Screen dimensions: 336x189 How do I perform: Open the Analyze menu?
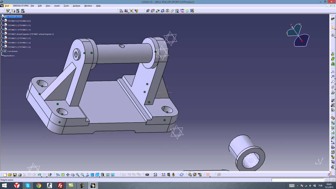pyautogui.click(x=76, y=6)
